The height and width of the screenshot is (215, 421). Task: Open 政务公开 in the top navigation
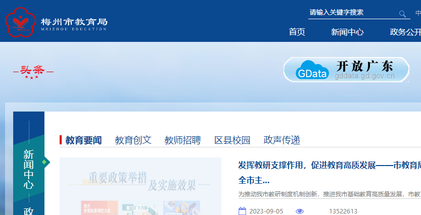click(x=405, y=32)
